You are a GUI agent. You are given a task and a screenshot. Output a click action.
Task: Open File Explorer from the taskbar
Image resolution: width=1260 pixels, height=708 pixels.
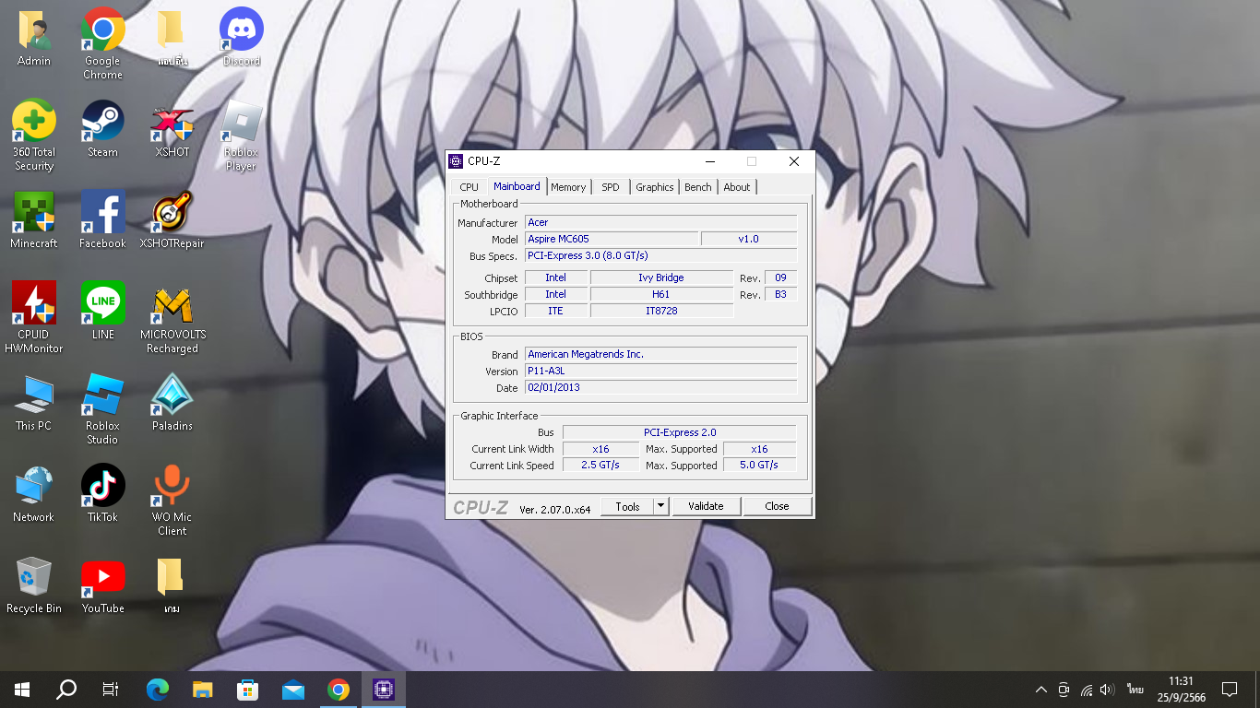203,690
